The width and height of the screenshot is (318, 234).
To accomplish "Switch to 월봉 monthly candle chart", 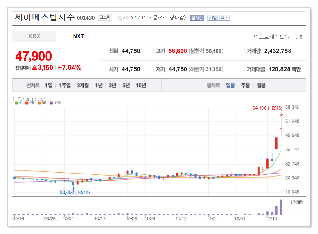I will pyautogui.click(x=261, y=86).
